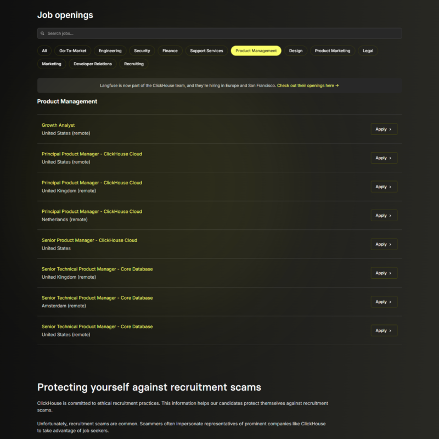This screenshot has width=439, height=439.
Task: Click inside the Search jobs field
Action: coord(219,33)
